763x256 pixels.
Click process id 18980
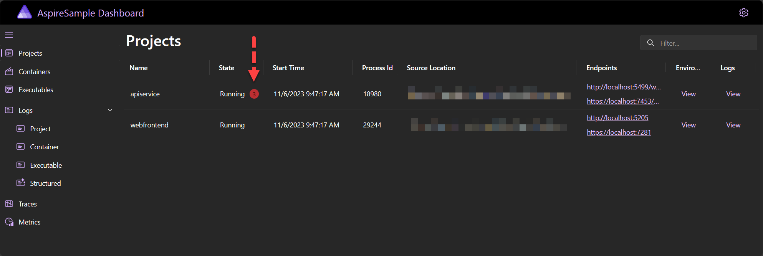coord(372,94)
